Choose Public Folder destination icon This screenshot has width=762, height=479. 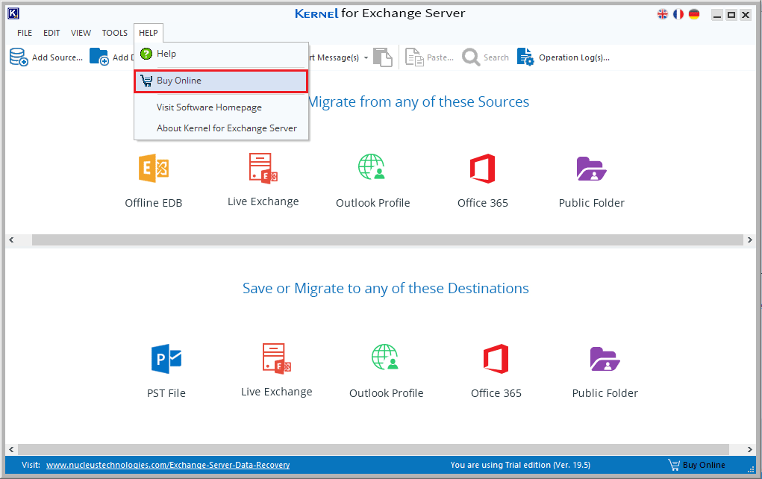tap(605, 360)
